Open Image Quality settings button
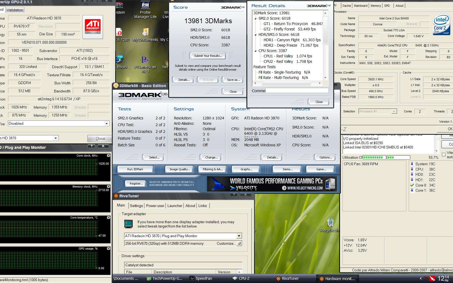The image size is (453, 283). 180,169
